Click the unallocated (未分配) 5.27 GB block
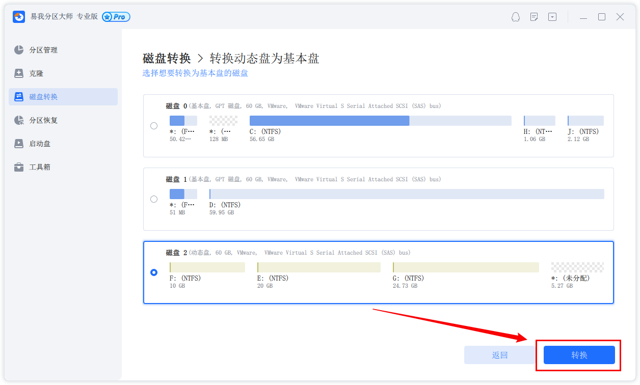 coord(577,267)
